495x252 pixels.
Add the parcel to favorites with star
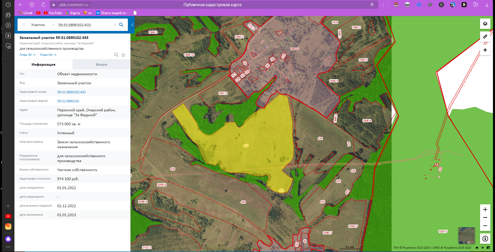(x=123, y=55)
